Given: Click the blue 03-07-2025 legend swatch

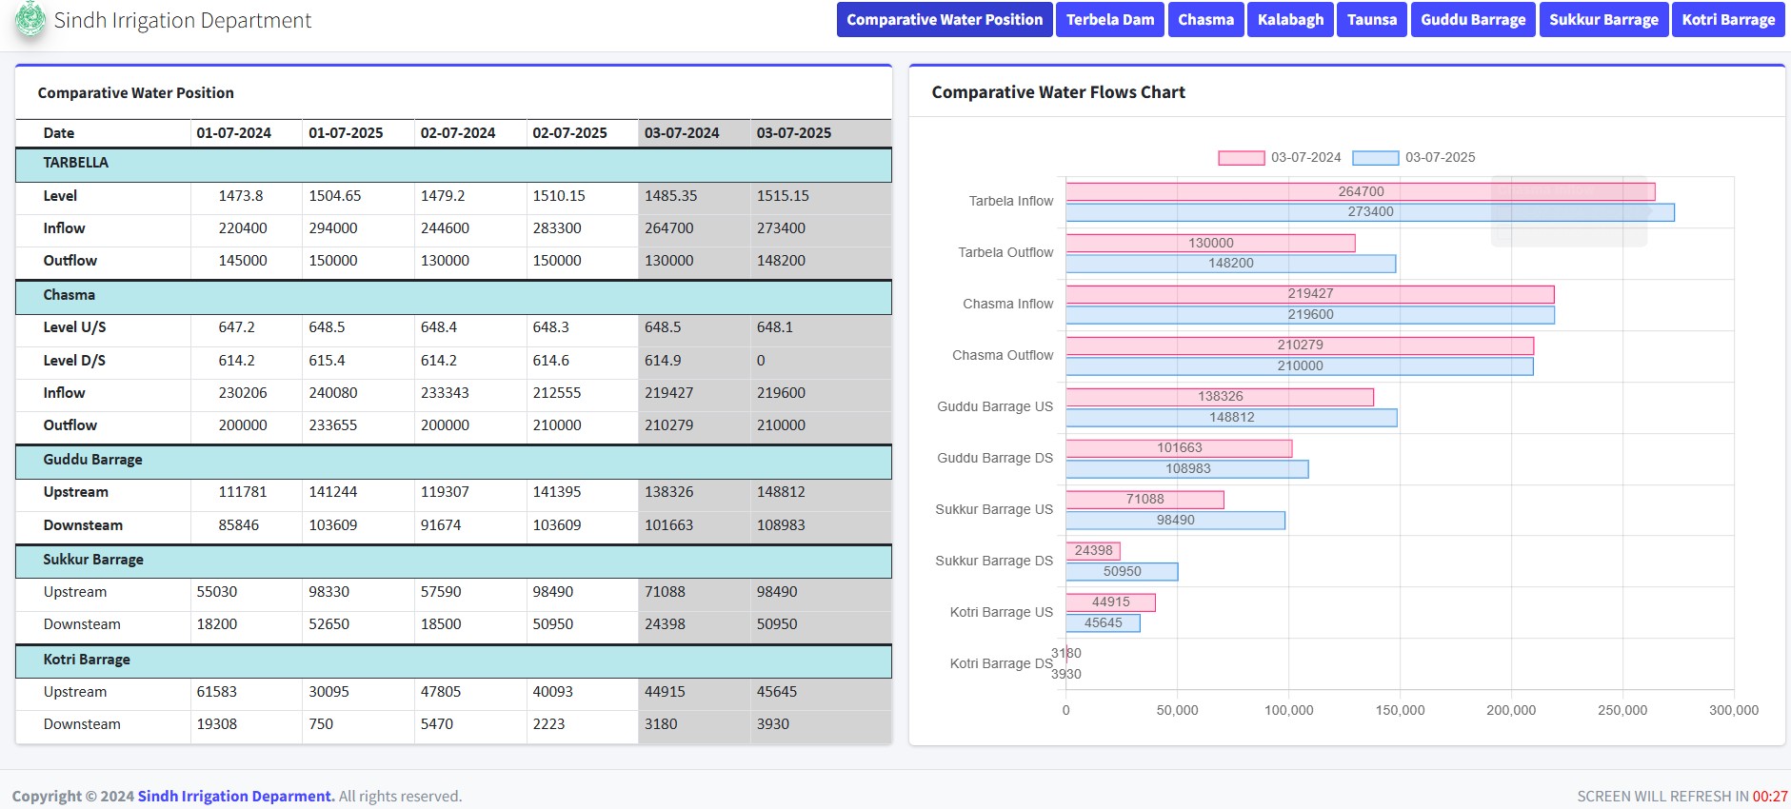Looking at the screenshot, I should coord(1375,158).
